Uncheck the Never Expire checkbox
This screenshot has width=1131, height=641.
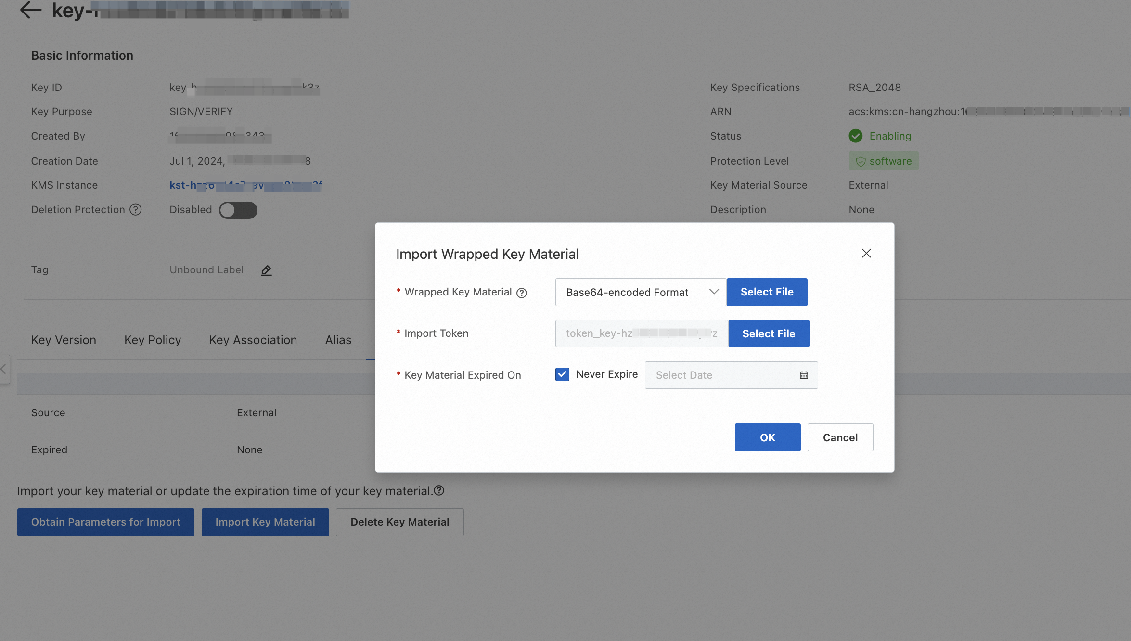pyautogui.click(x=562, y=374)
